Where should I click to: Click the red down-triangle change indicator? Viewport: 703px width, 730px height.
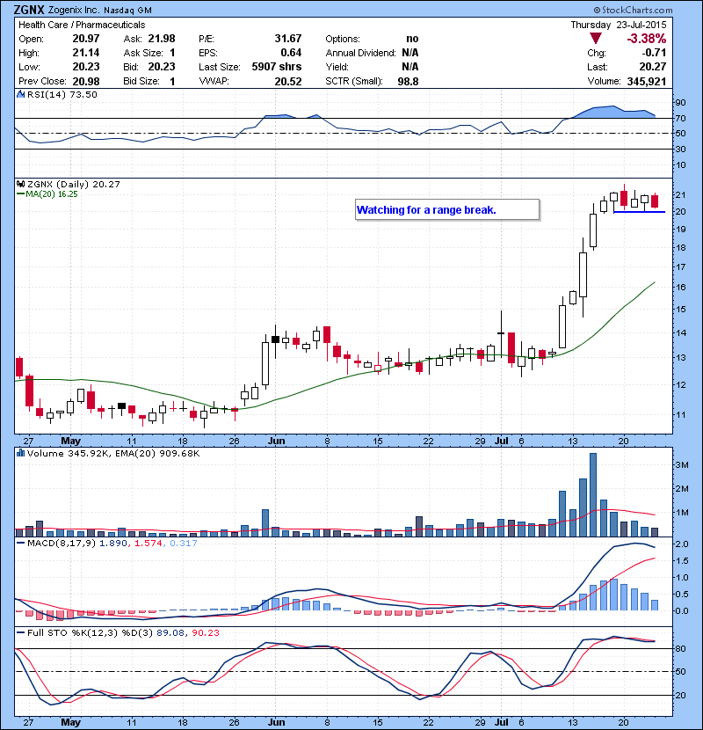(x=596, y=39)
